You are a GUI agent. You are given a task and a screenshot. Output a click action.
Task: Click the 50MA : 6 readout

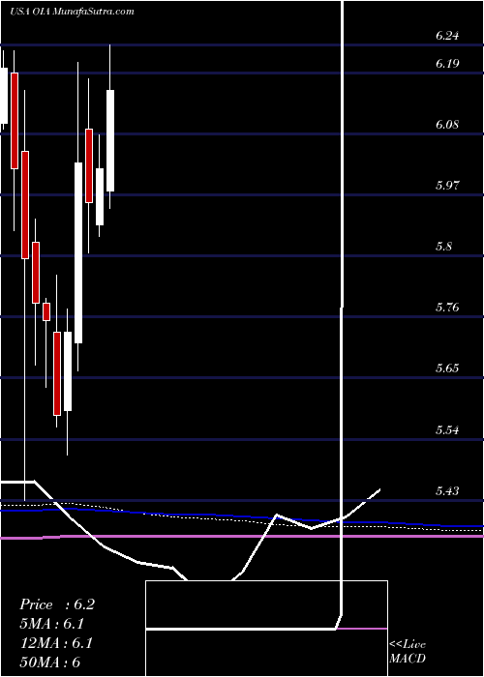tap(50, 662)
